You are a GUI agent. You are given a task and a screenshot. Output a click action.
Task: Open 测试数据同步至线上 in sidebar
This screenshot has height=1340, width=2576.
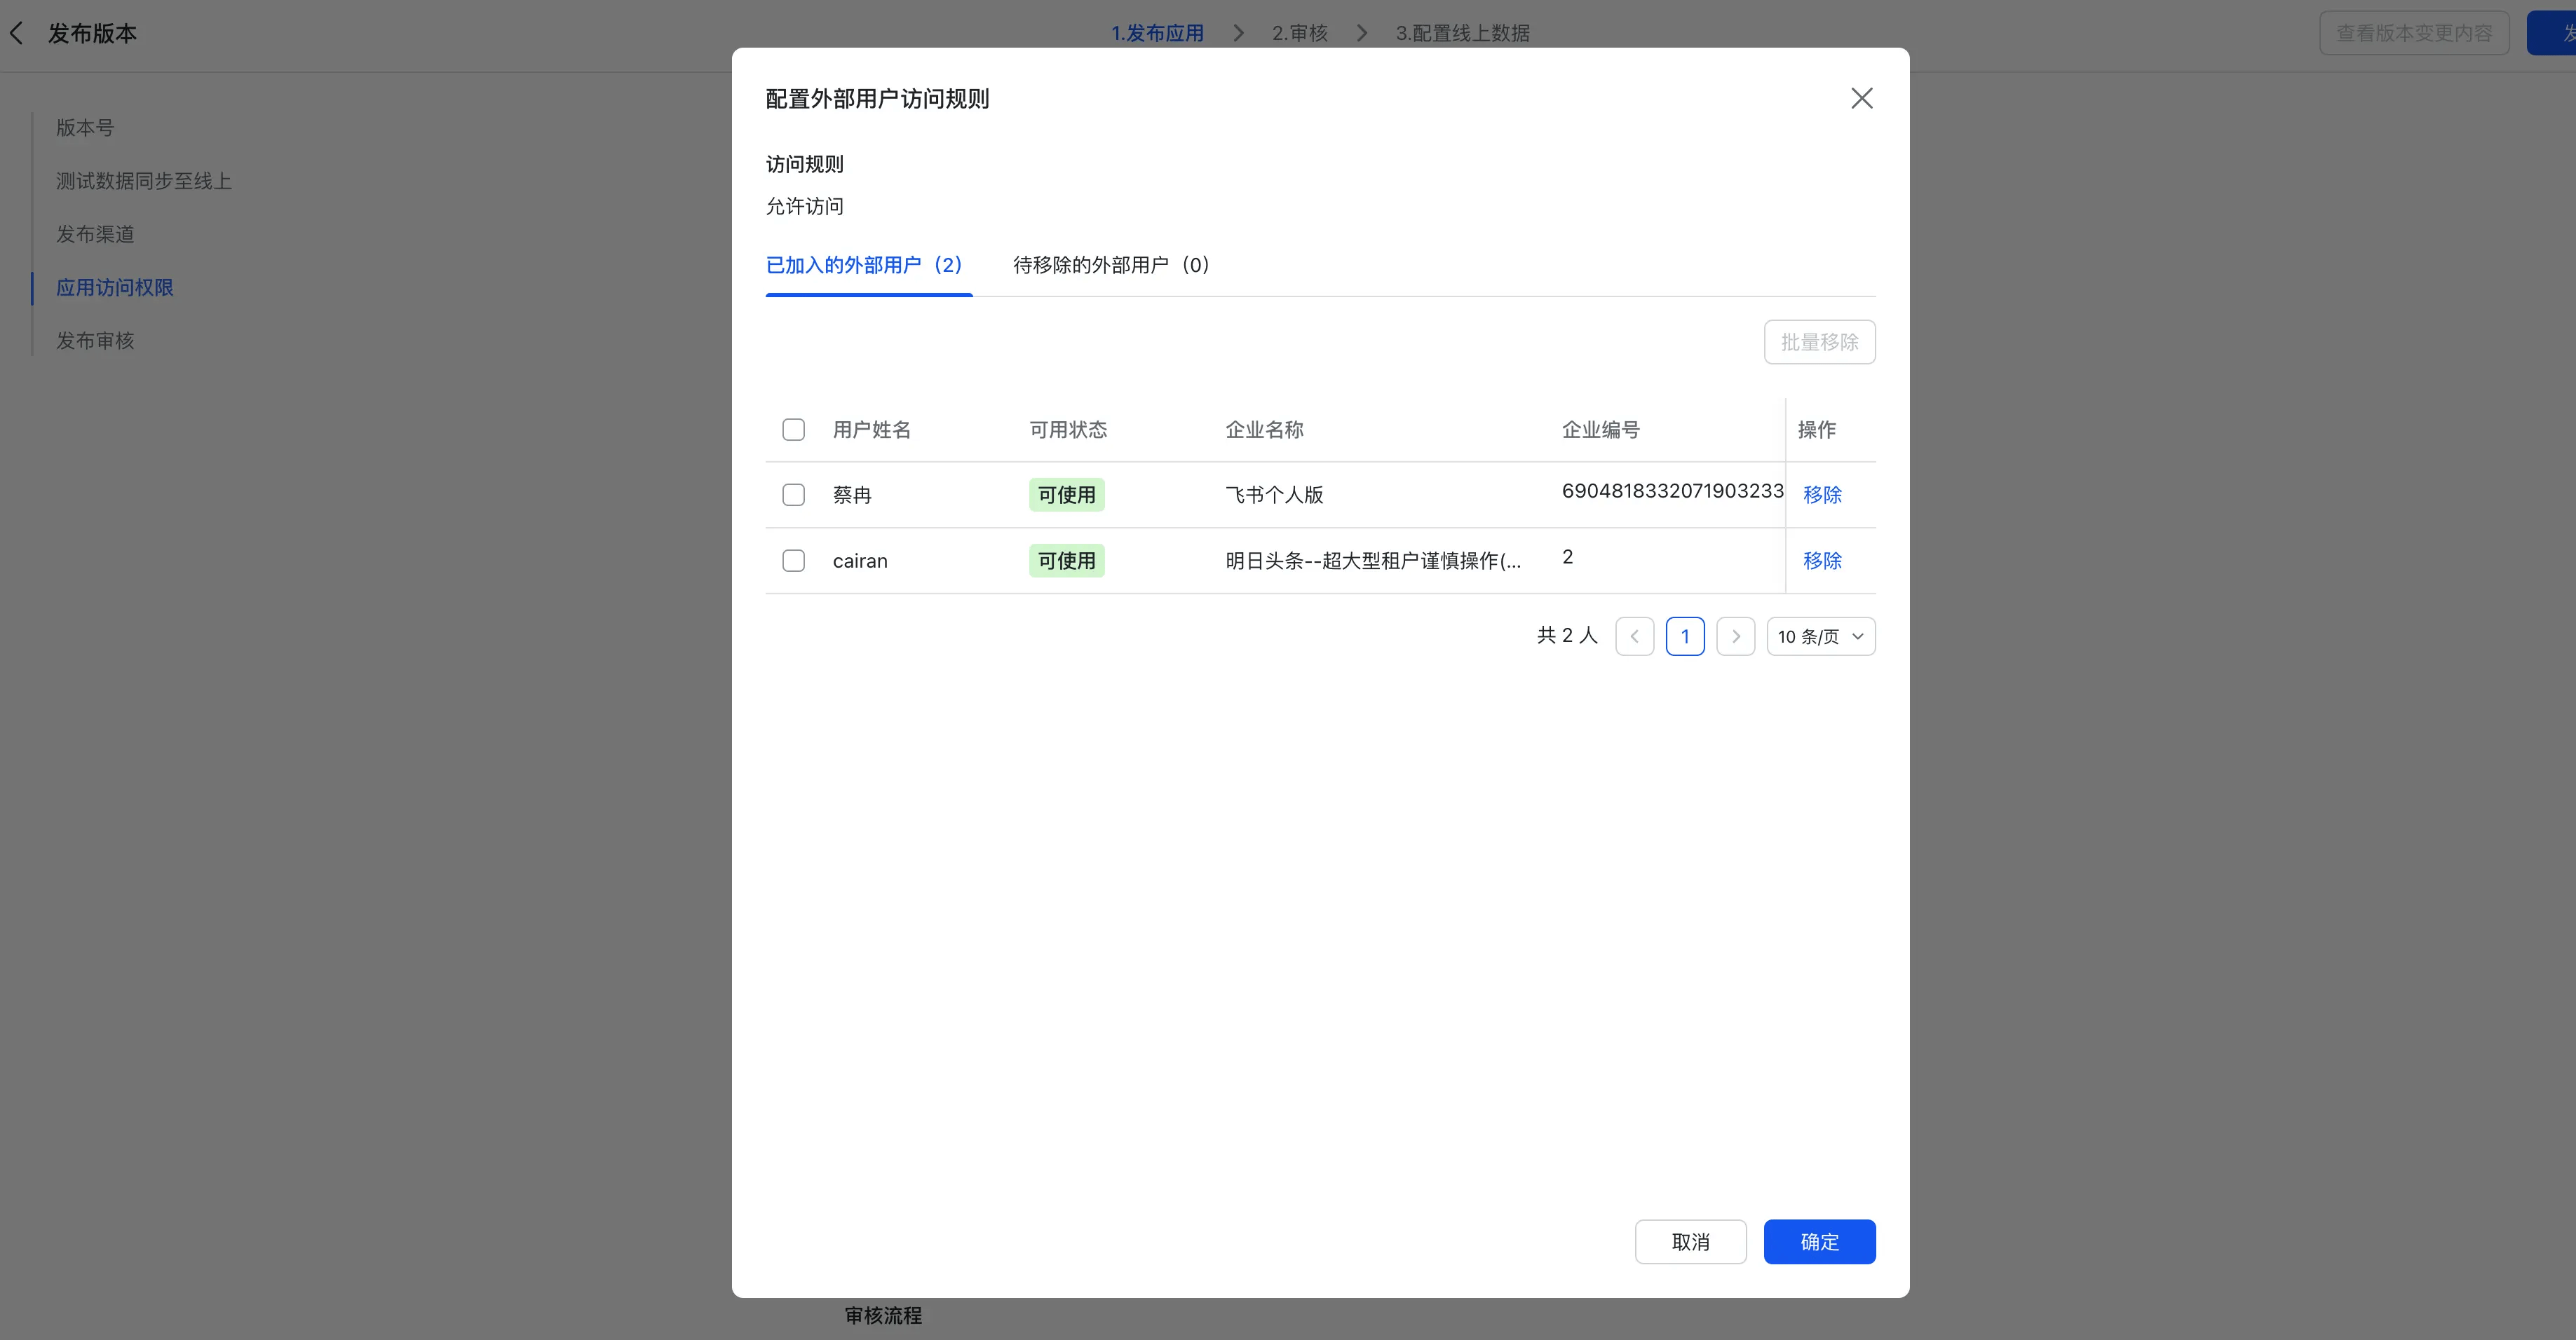click(144, 181)
